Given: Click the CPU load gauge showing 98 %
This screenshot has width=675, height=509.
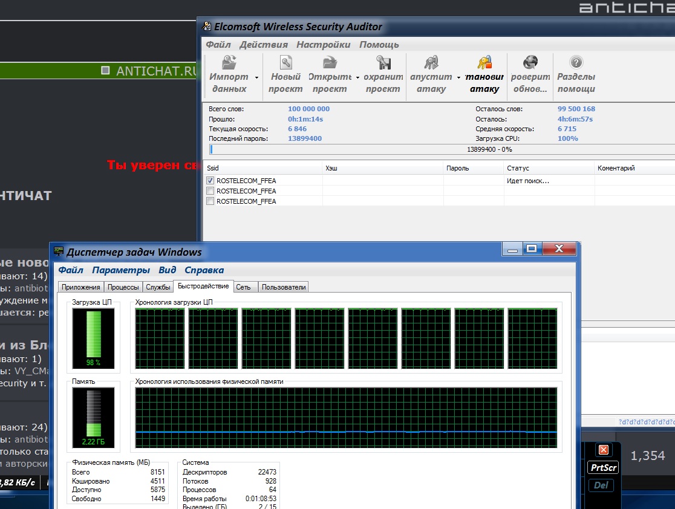Looking at the screenshot, I should pyautogui.click(x=93, y=339).
